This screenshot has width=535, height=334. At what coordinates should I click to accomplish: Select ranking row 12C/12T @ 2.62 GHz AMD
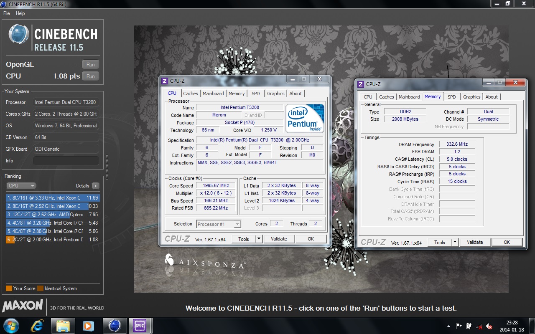(53, 215)
